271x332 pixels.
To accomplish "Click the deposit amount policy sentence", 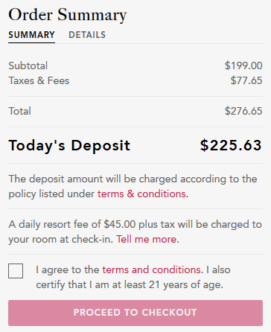I will 133,186.
